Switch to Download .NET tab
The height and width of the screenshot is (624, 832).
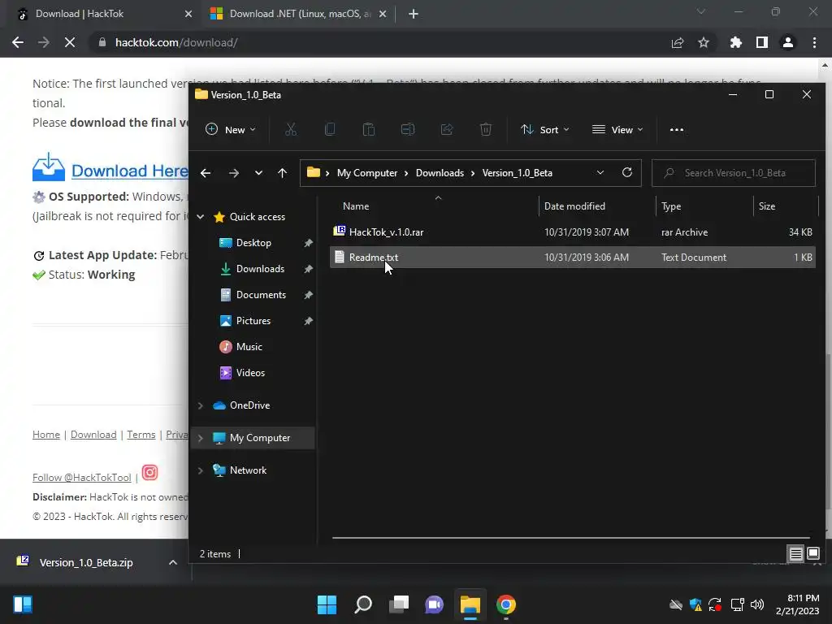[299, 14]
